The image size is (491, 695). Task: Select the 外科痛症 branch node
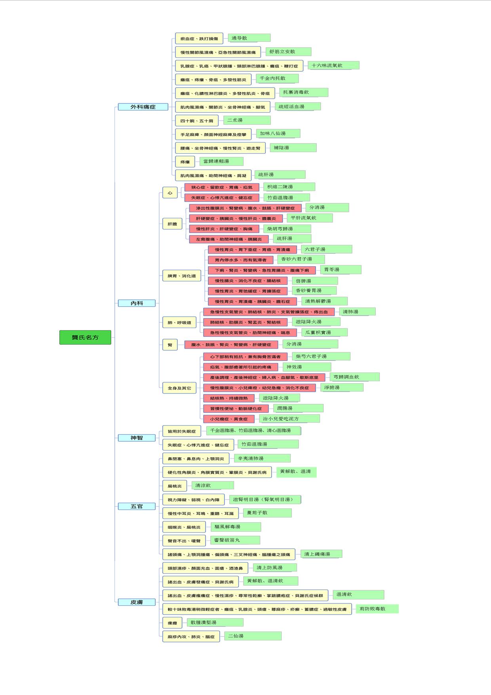(143, 107)
